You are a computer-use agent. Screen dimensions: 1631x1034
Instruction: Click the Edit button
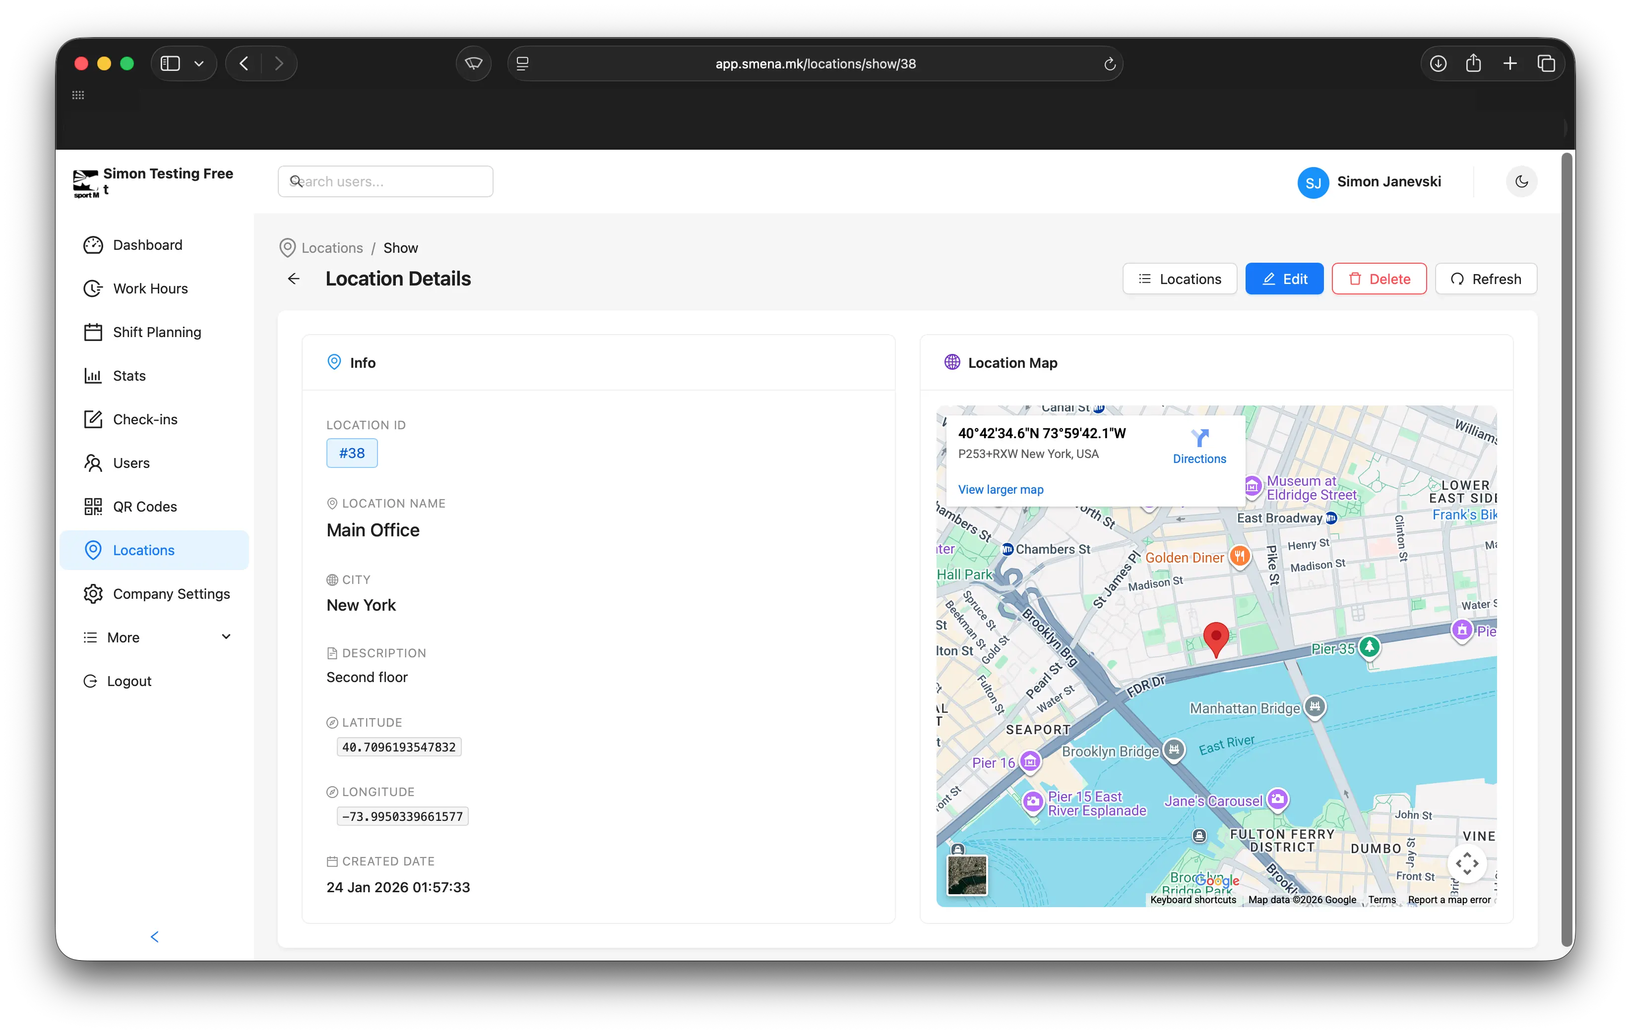1284,278
